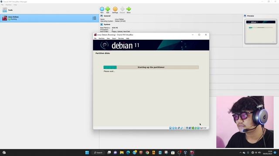
Task: Click the General section header
Action: (x=107, y=16)
